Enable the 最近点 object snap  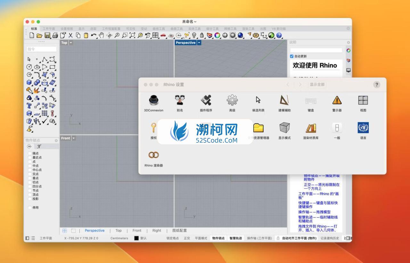coord(30,157)
